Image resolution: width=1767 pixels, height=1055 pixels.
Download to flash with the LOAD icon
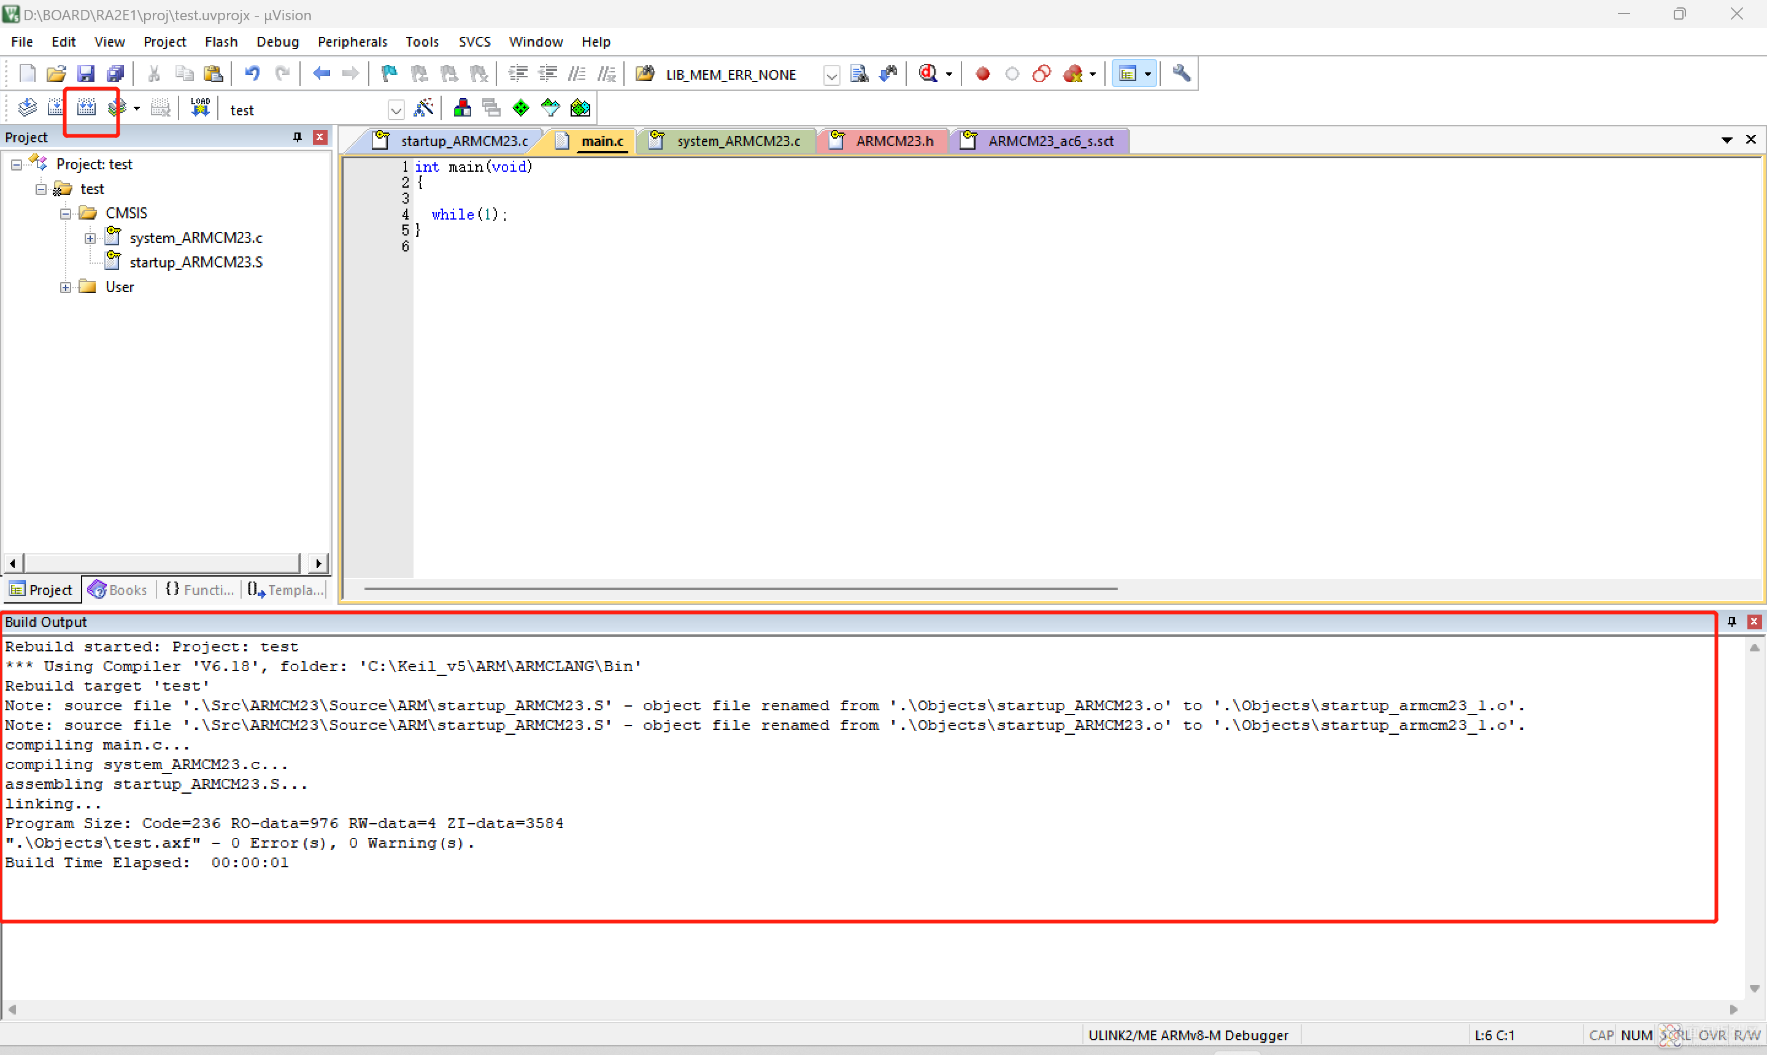tap(201, 108)
